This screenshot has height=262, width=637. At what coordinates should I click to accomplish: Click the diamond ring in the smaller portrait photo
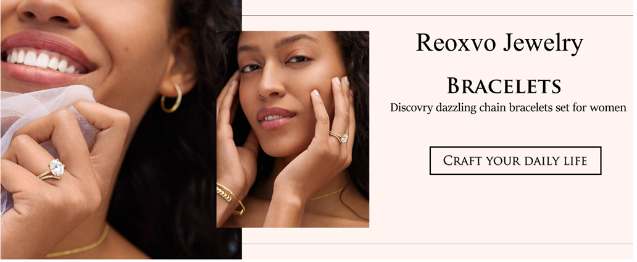coord(339,137)
